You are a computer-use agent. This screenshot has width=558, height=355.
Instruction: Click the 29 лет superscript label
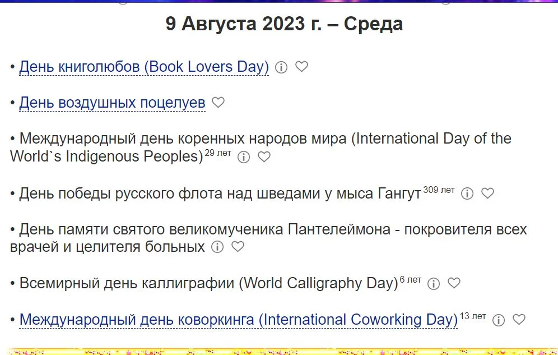pos(217,154)
